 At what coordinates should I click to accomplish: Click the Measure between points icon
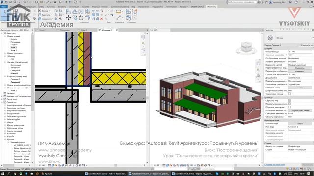click(119, 18)
